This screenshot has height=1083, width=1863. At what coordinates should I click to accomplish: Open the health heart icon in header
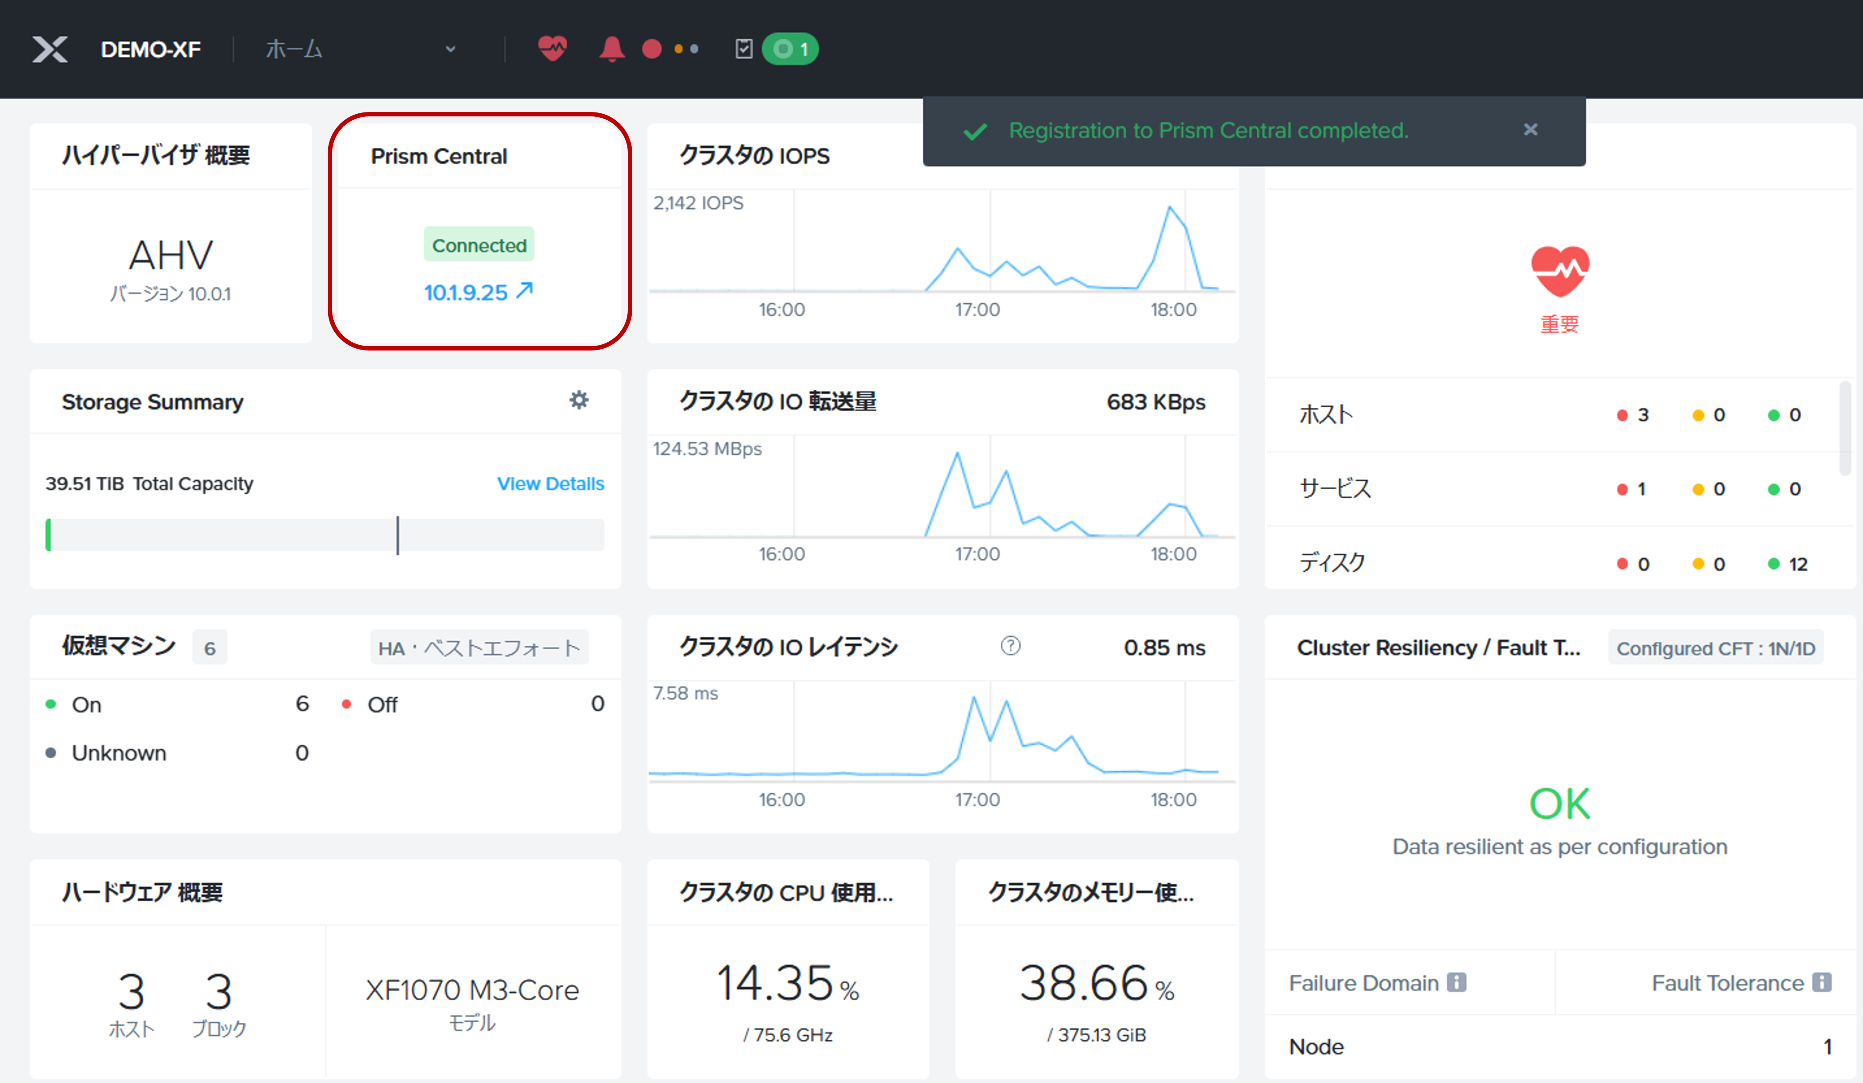(552, 49)
